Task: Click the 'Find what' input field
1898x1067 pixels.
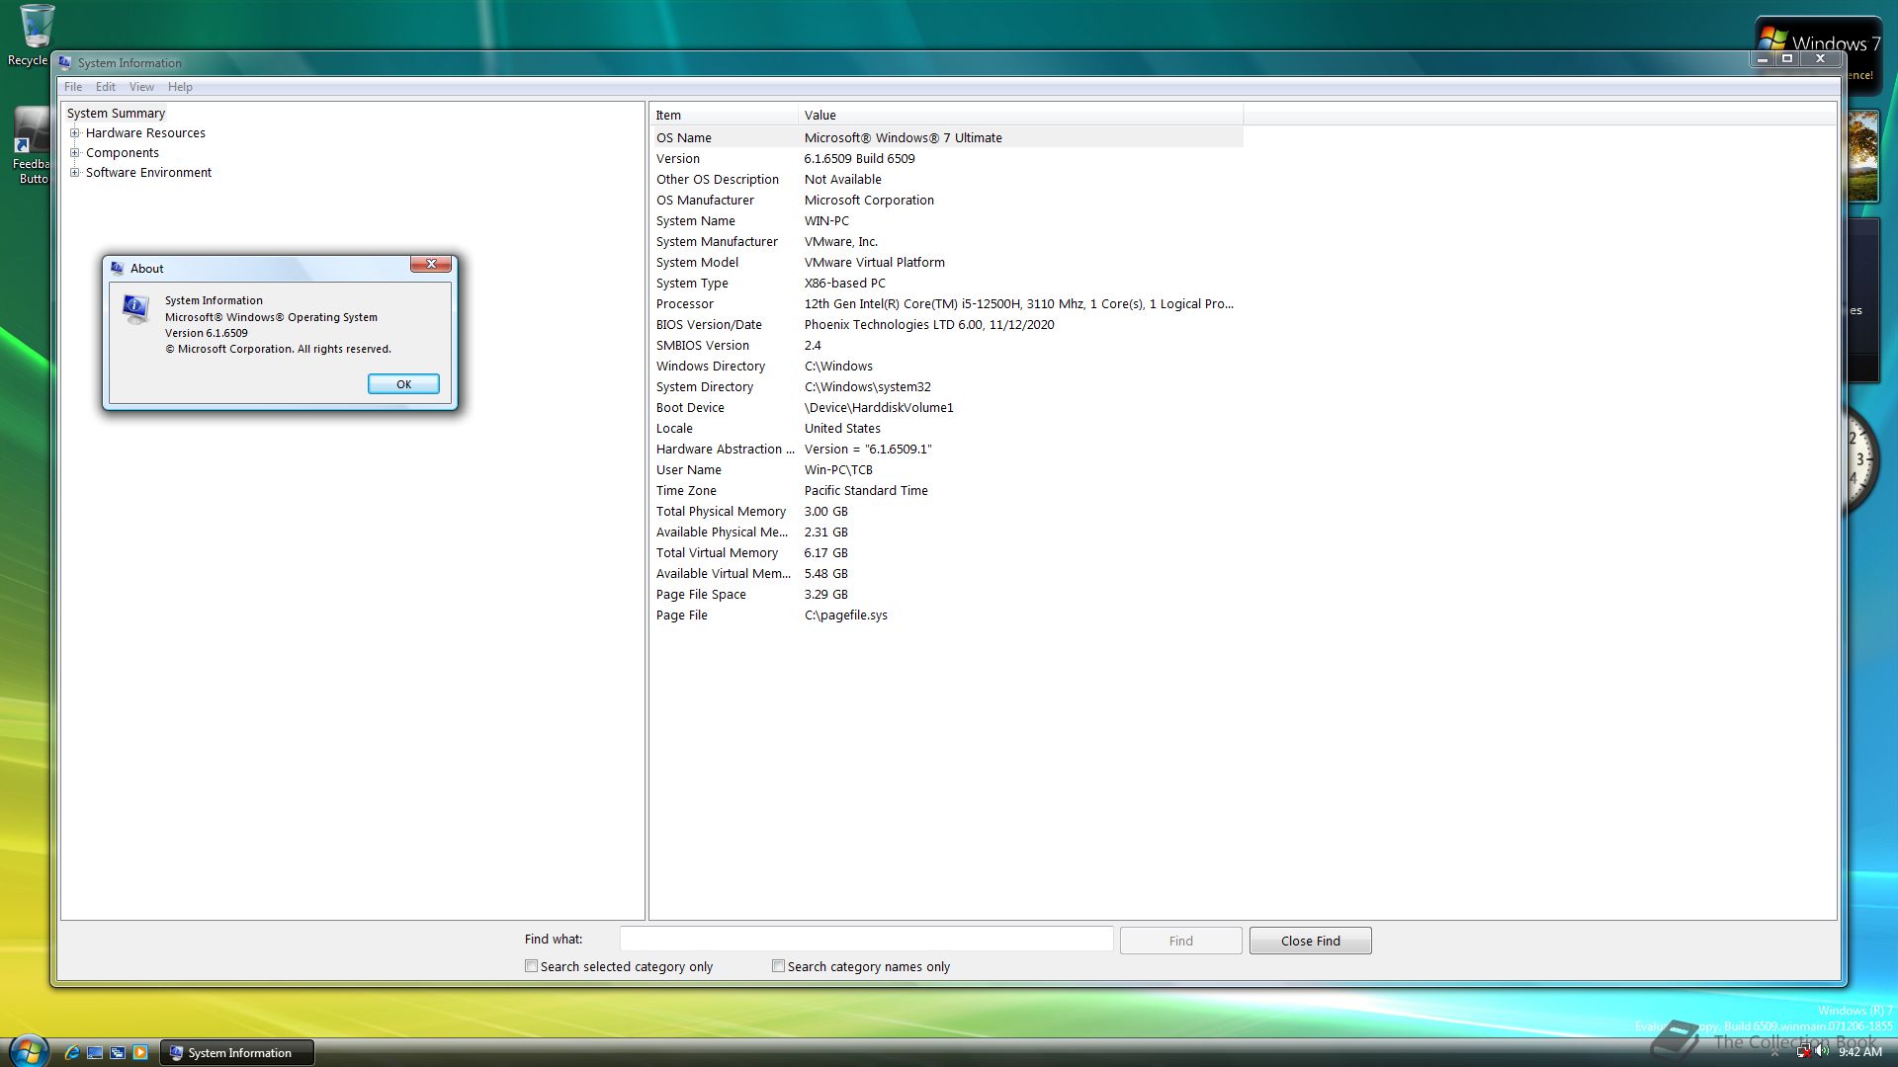Action: [866, 940]
